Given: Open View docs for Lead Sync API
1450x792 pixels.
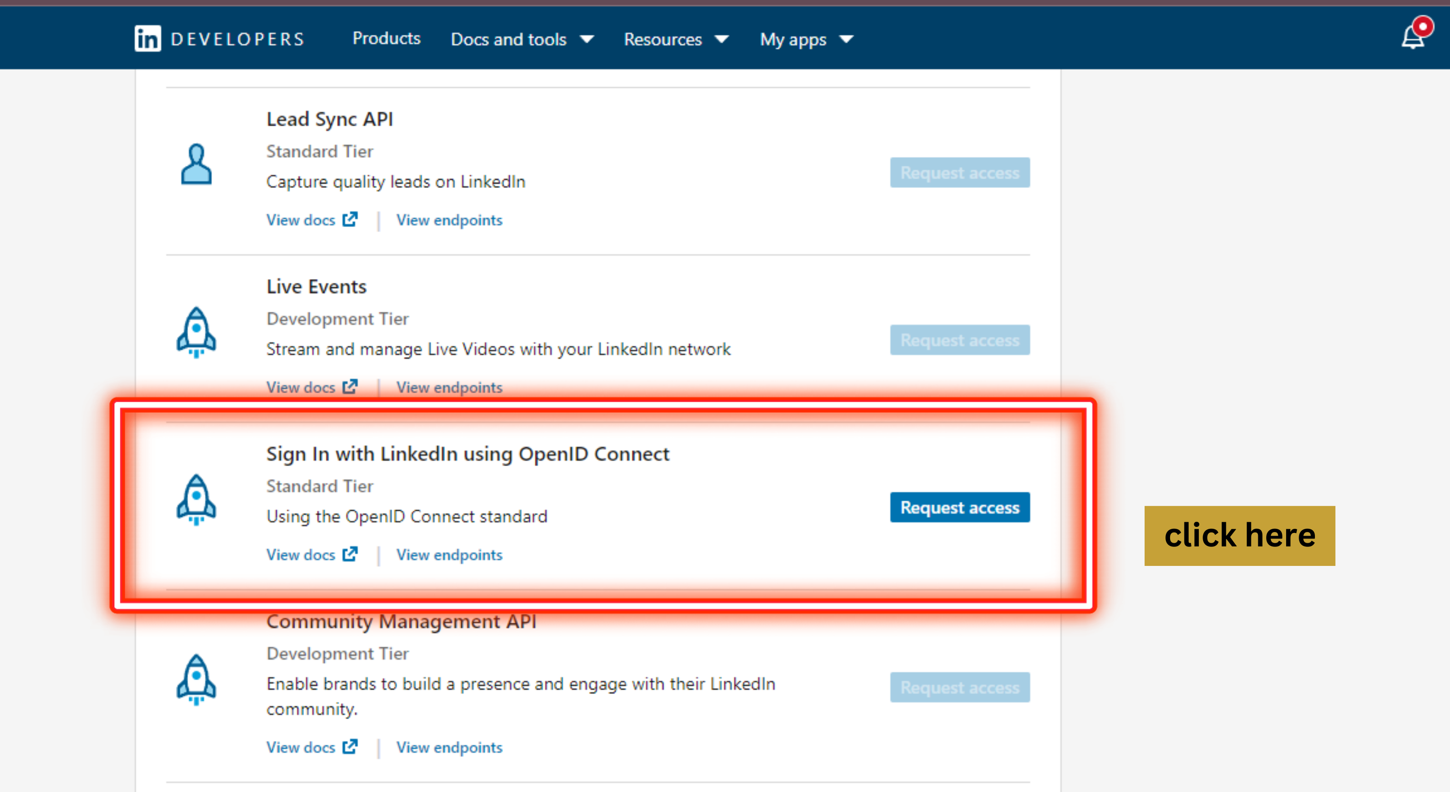Looking at the screenshot, I should click(x=312, y=220).
